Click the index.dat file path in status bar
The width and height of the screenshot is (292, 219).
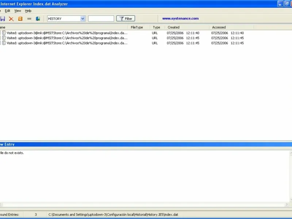113,215
